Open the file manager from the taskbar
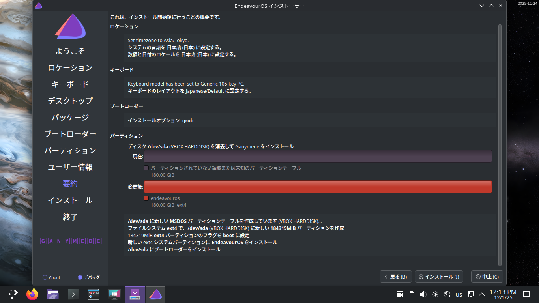This screenshot has height=303, width=539. 53,294
